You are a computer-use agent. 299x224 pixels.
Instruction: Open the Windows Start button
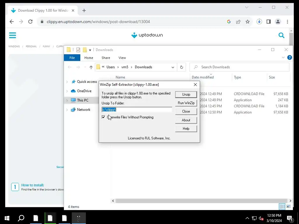coord(7,218)
